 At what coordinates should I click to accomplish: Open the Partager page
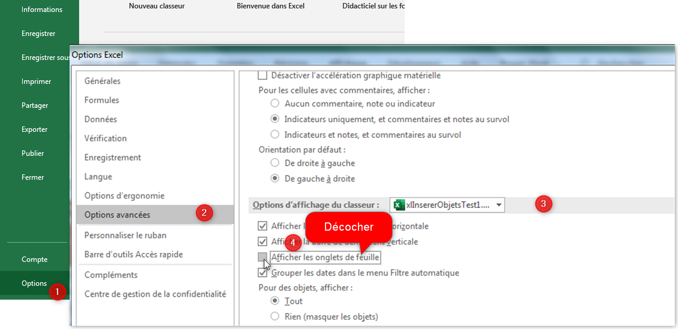point(35,105)
